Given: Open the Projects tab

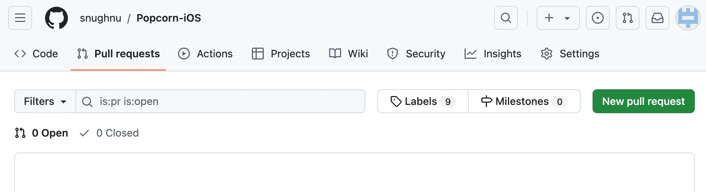Looking at the screenshot, I should tap(281, 54).
